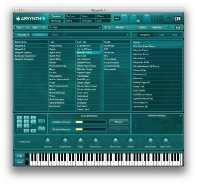Viewport: 197px width, 184px height.
Task: Go to the next preset arrow
Action: click(x=109, y=28)
